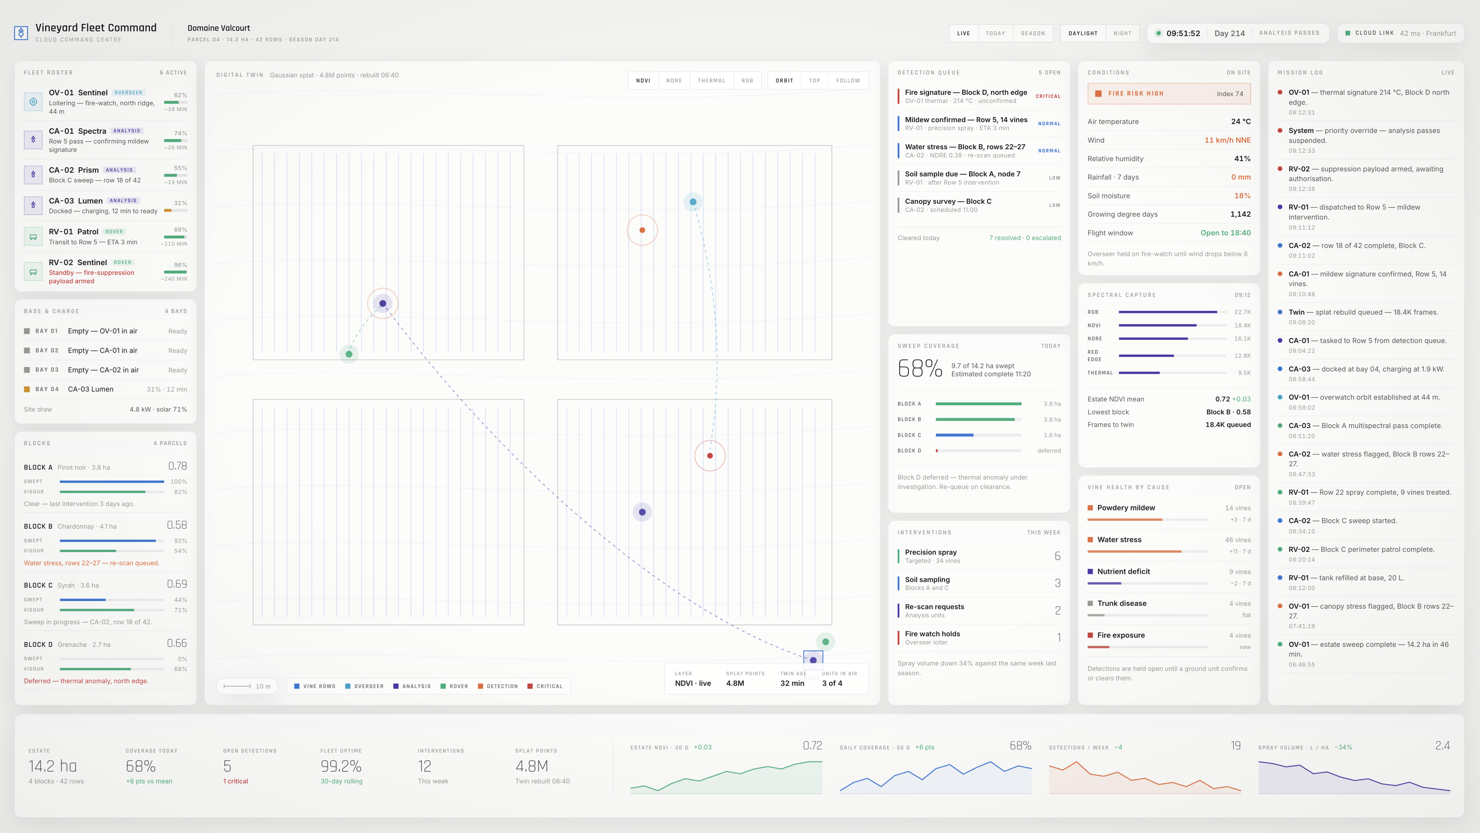Viewport: 1480px width, 833px height.
Task: Click the red critical marker on the twin
Action: click(710, 455)
